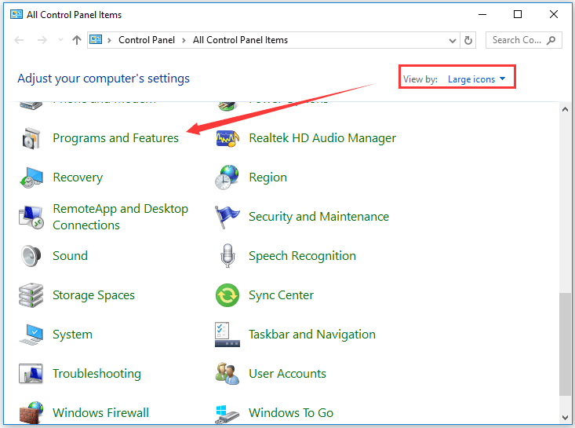Maximize the All Control Panel Items window
Viewport: 575px width, 428px height.
pos(518,14)
